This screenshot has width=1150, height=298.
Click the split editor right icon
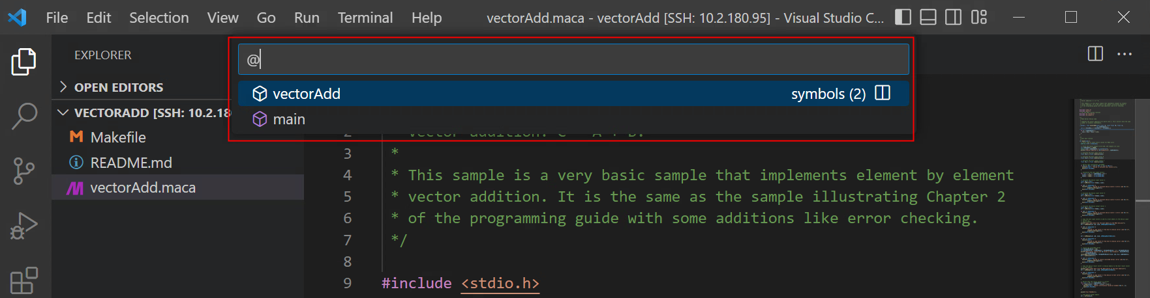click(x=1095, y=54)
